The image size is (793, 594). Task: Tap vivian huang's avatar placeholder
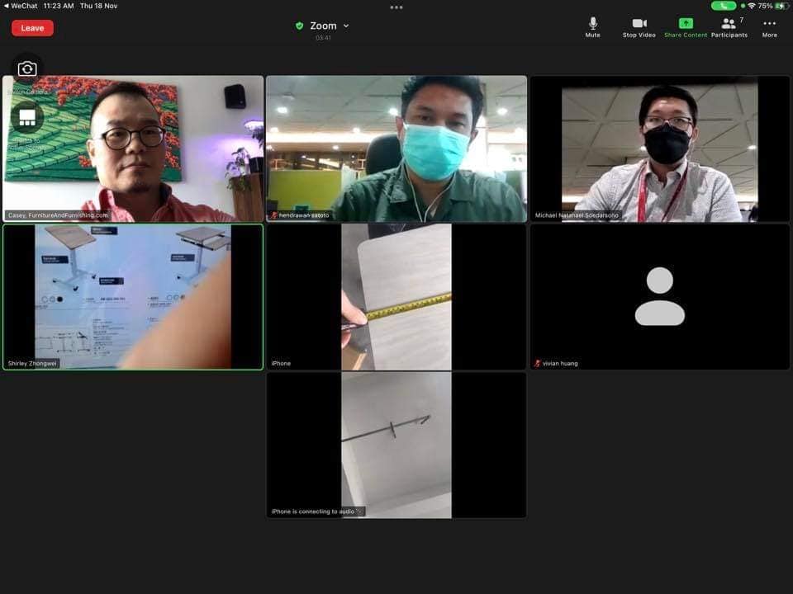point(659,297)
